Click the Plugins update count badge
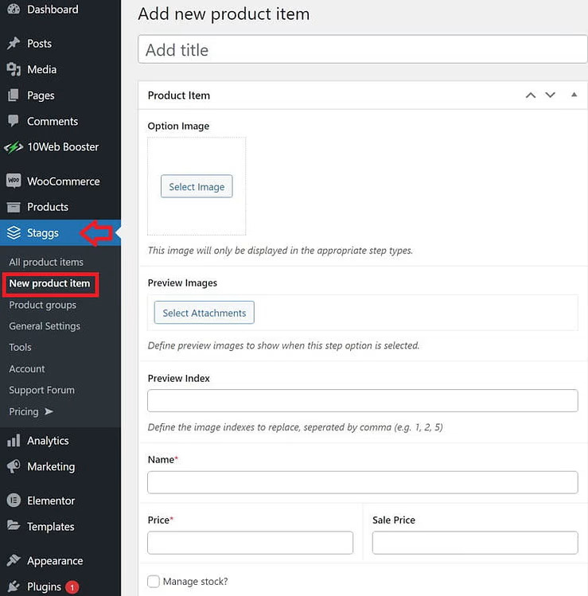The image size is (588, 596). pos(72,587)
